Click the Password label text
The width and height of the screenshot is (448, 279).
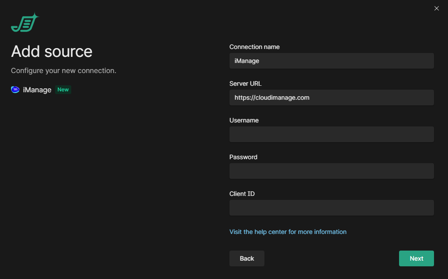coord(243,157)
